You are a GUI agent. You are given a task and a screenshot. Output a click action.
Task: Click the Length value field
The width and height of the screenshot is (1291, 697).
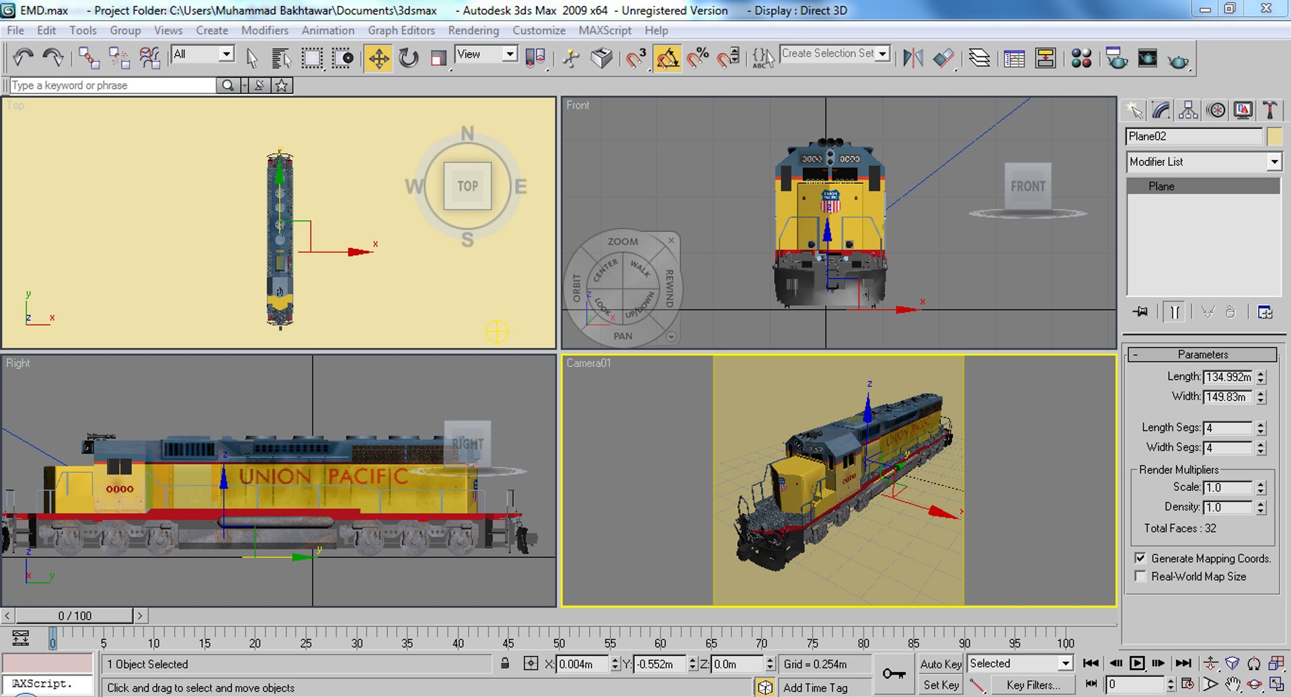[1228, 377]
